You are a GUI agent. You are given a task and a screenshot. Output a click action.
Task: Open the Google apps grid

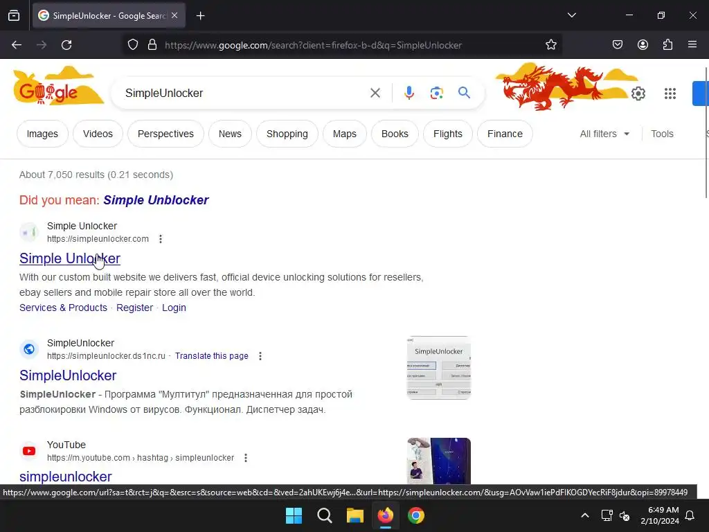[670, 94]
